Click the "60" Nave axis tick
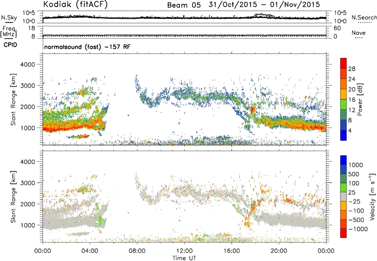The height and width of the screenshot is (261, 377). (337, 28)
